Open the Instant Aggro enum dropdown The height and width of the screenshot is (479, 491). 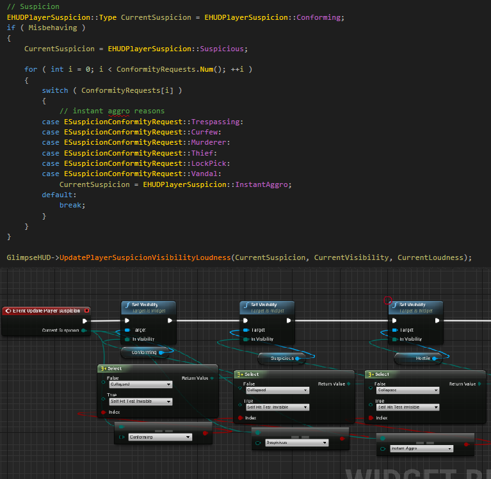[421, 449]
